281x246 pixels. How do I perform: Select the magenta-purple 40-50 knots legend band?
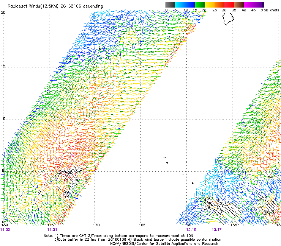(x=254, y=5)
